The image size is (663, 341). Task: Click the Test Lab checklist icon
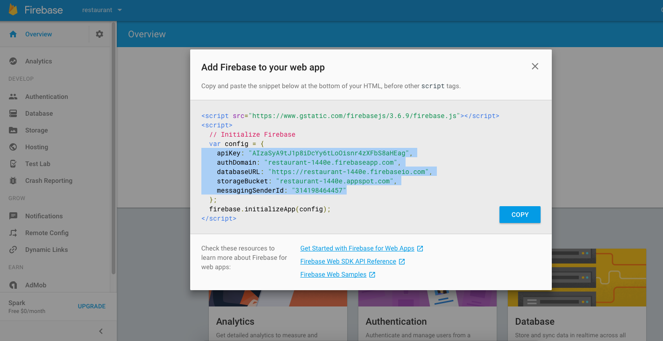pyautogui.click(x=13, y=164)
